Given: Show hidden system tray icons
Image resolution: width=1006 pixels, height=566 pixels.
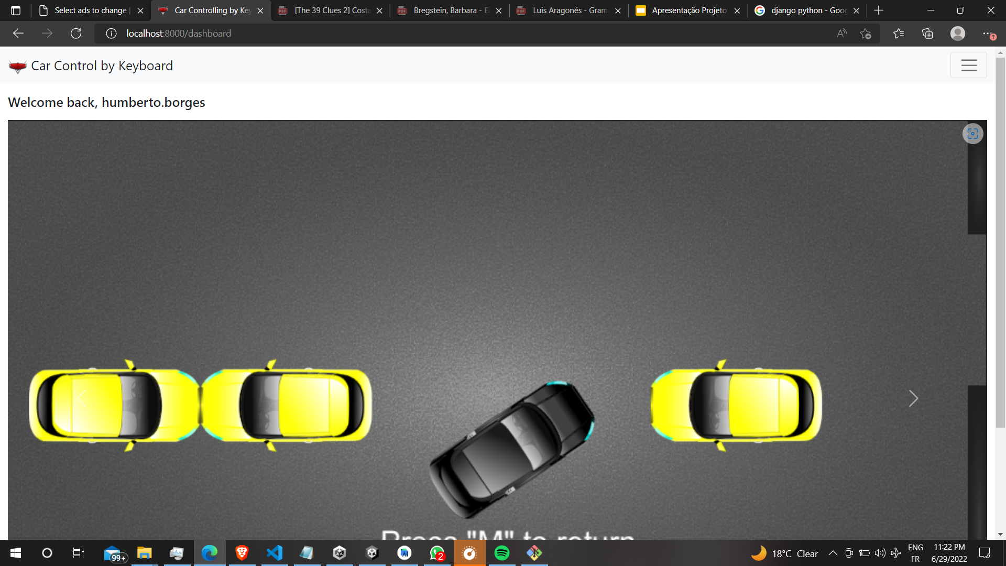Looking at the screenshot, I should pyautogui.click(x=833, y=553).
